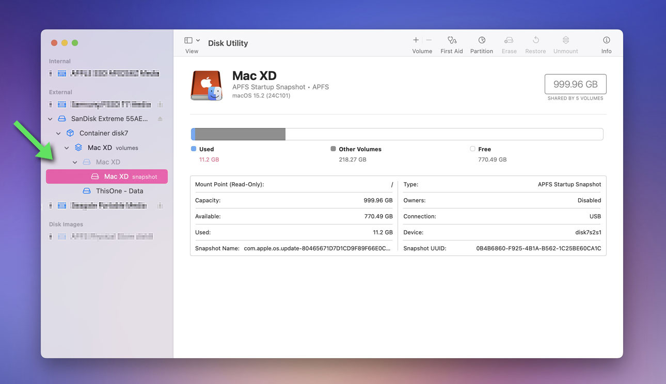Click the Unmount toolbar icon
The width and height of the screenshot is (666, 384).
pos(566,40)
